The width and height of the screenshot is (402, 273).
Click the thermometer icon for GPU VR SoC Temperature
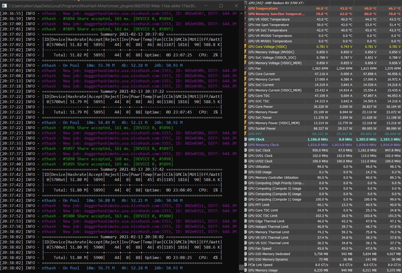(246, 30)
